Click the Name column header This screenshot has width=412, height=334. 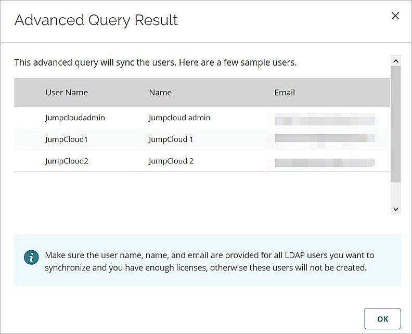click(x=160, y=93)
